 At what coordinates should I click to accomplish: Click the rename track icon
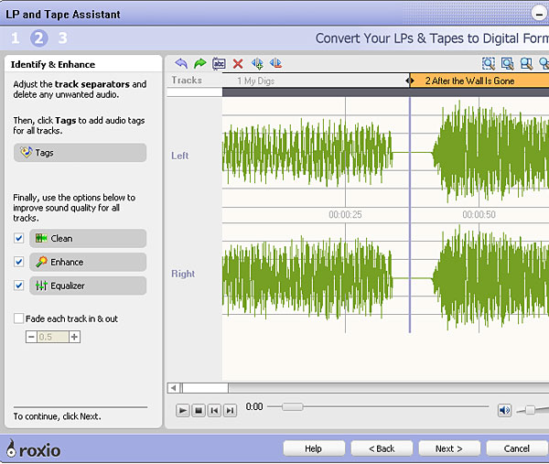[219, 63]
